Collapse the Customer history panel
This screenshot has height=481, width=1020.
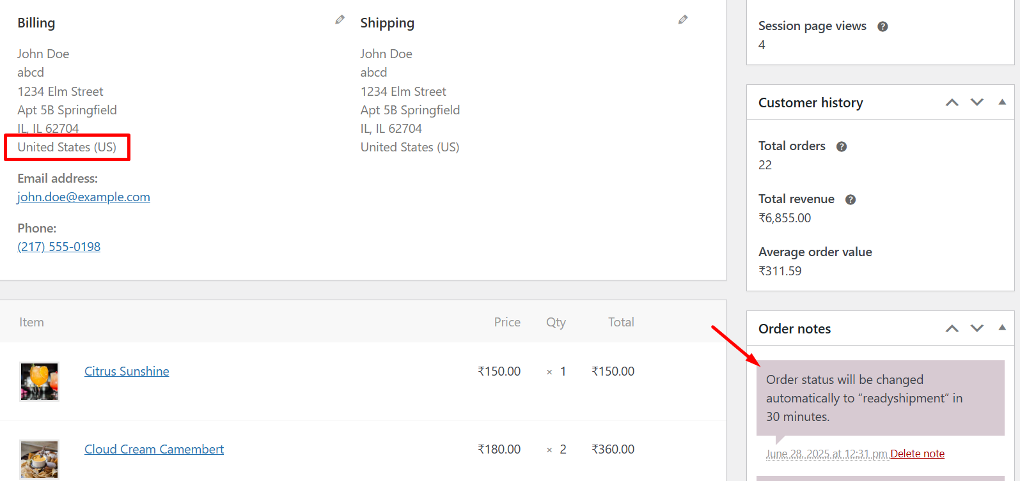coord(1002,102)
